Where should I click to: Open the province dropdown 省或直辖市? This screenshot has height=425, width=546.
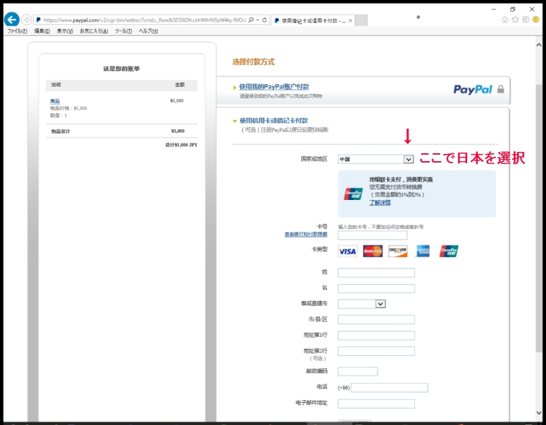point(361,304)
